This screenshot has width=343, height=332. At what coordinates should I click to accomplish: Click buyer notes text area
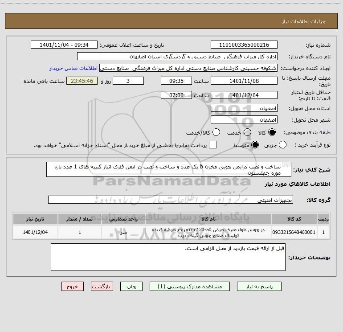click(x=168, y=257)
